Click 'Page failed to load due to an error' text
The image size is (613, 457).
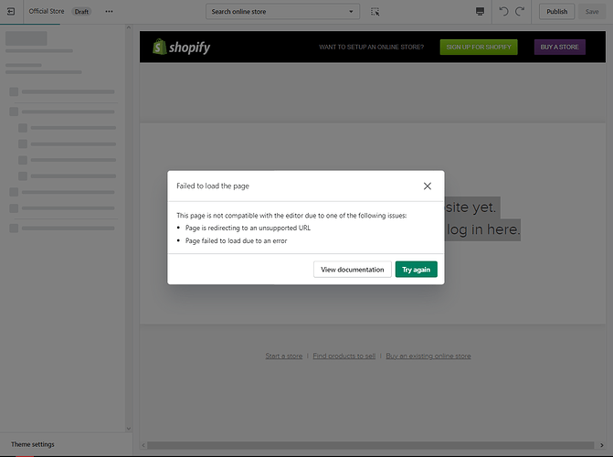point(236,240)
